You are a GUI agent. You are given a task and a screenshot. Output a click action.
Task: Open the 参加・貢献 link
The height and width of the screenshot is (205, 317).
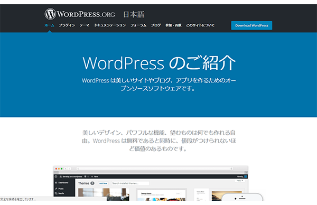coord(173,25)
